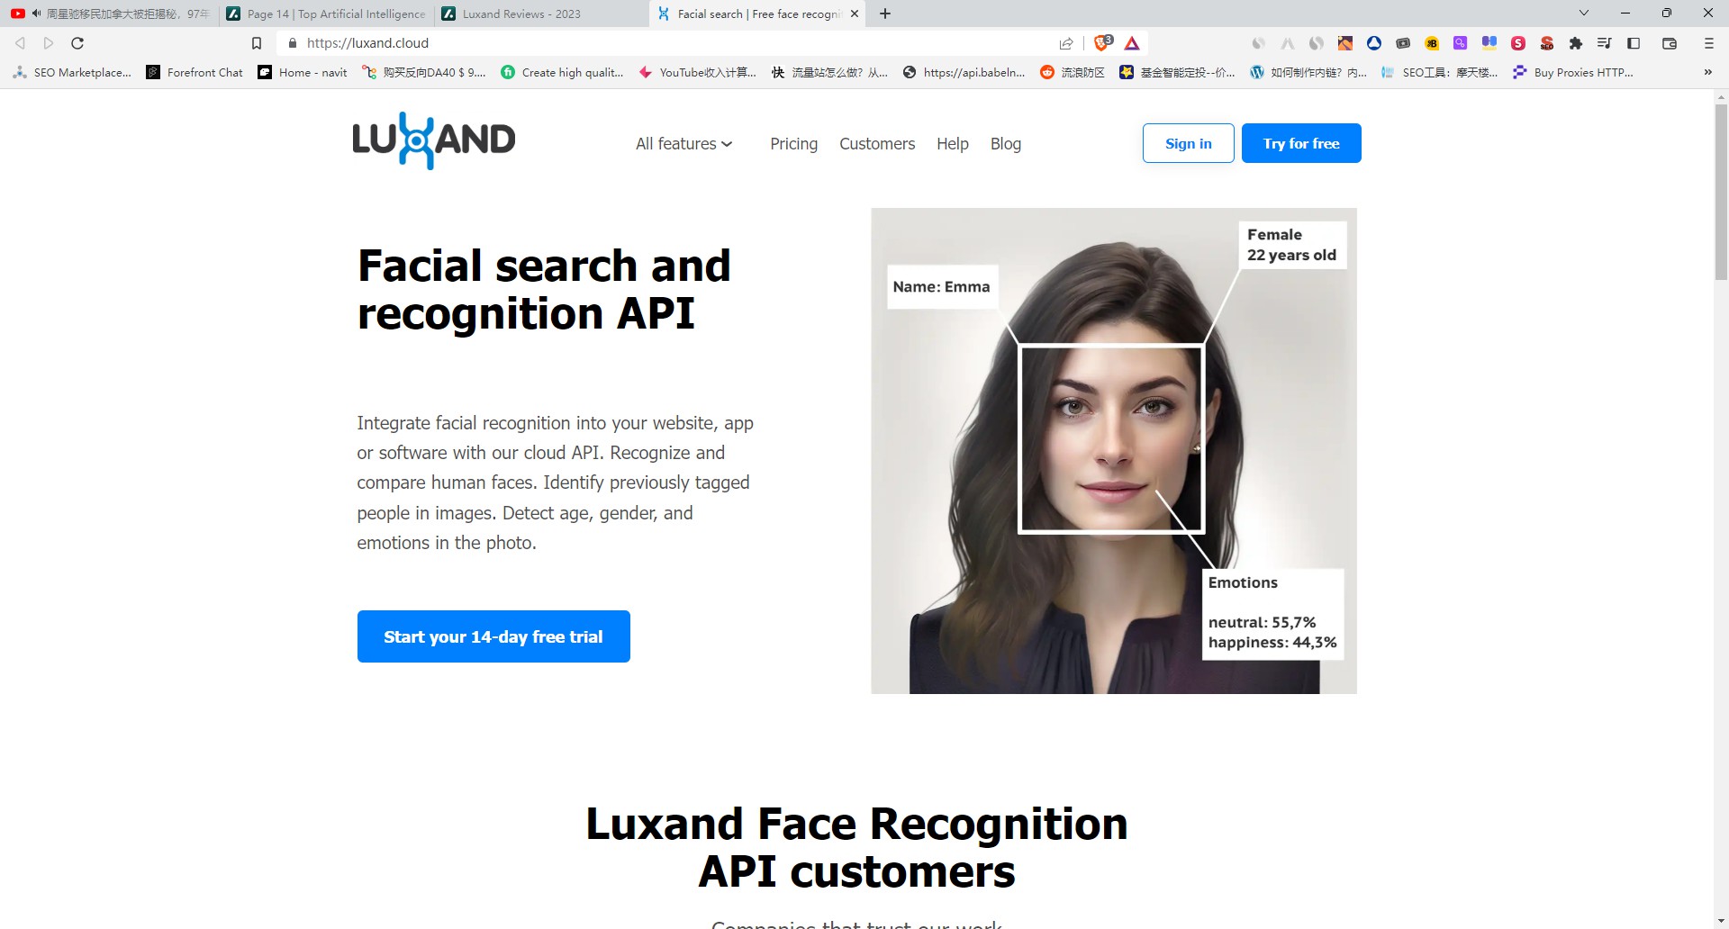
Task: Toggle the browser sidebar panel icon
Action: [x=1634, y=43]
